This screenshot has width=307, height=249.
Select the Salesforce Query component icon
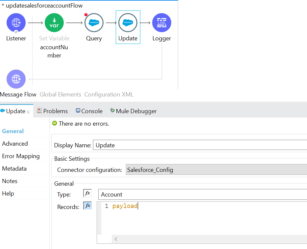click(94, 23)
